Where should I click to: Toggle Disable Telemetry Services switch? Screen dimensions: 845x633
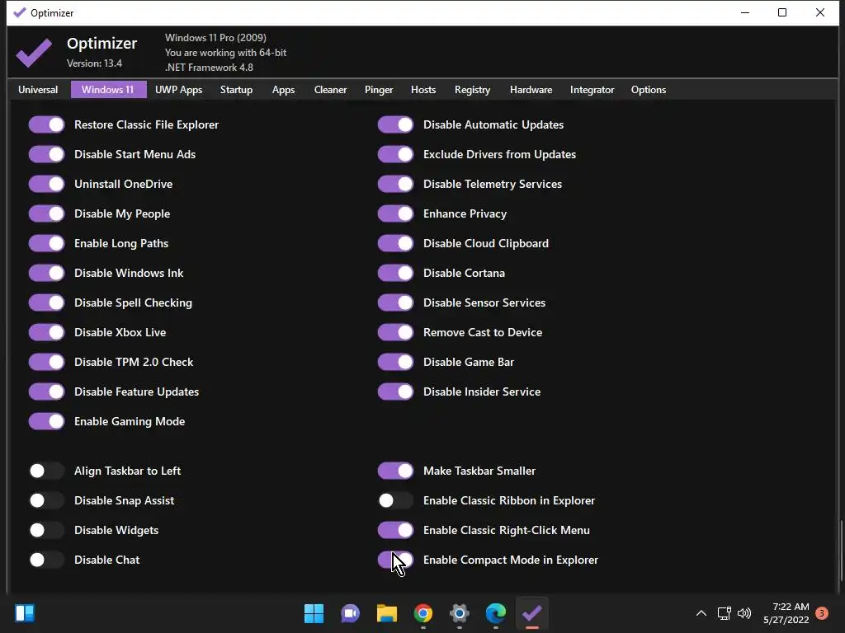(395, 184)
